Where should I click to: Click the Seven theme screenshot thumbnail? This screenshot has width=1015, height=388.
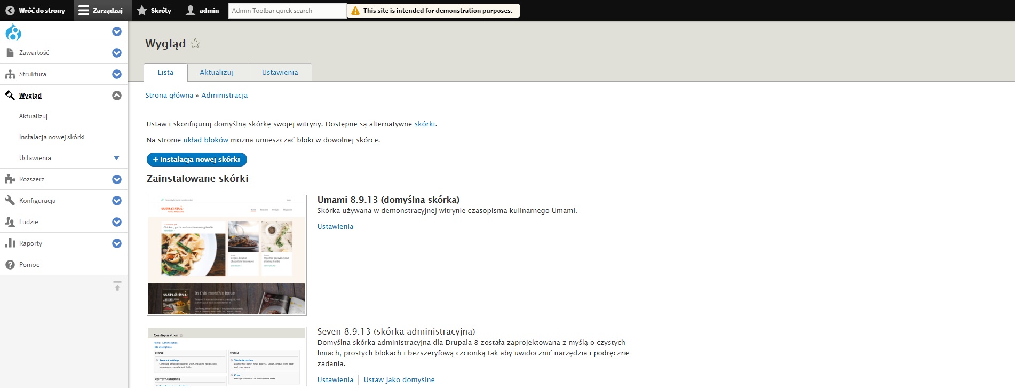(227, 357)
